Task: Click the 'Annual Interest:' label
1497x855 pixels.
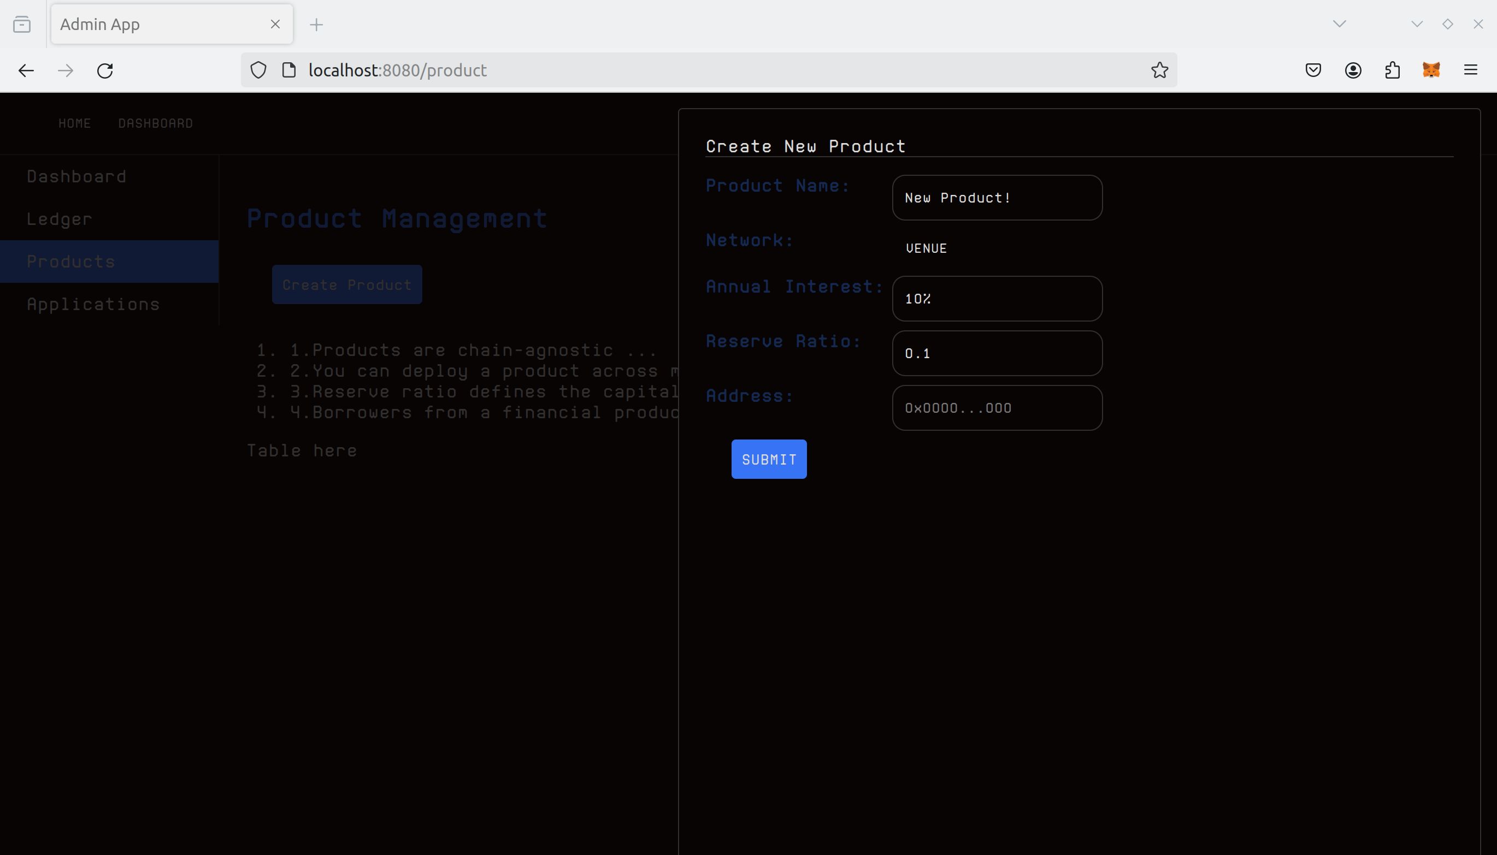Action: tap(795, 287)
